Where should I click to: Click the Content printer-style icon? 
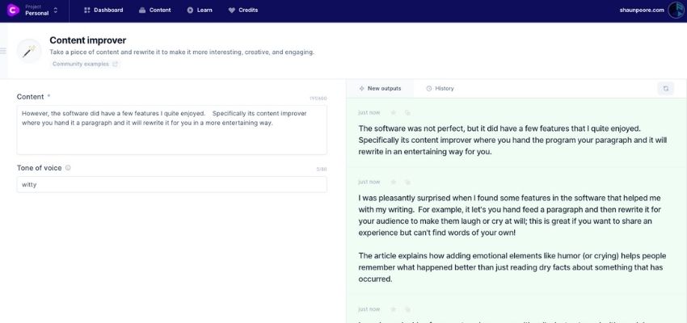click(x=142, y=10)
